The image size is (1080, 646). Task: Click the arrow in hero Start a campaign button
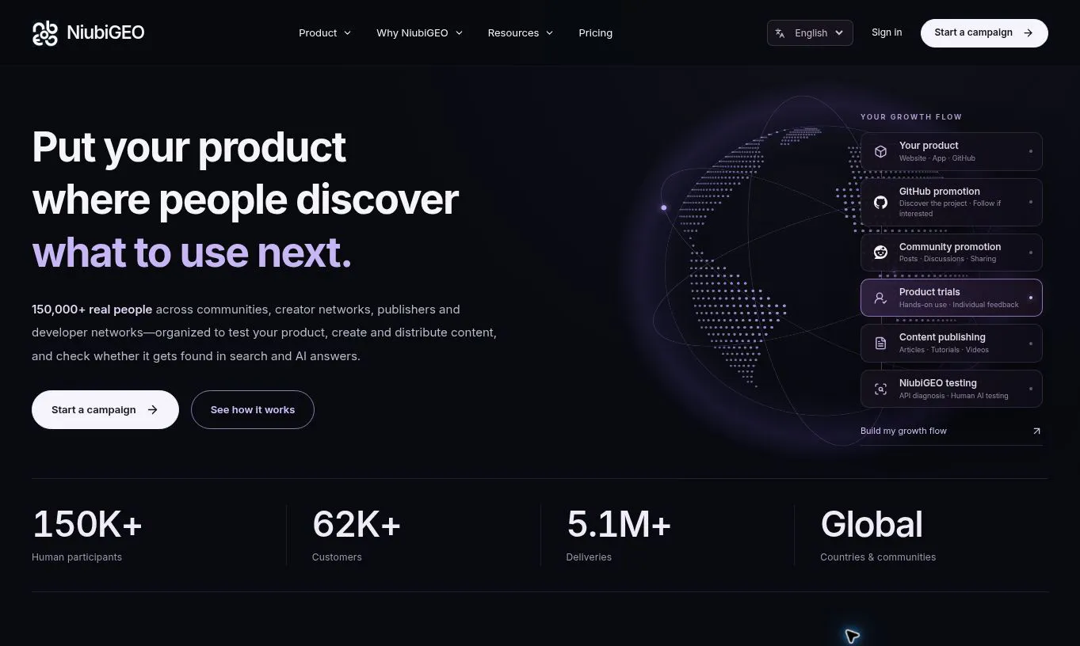tap(153, 410)
